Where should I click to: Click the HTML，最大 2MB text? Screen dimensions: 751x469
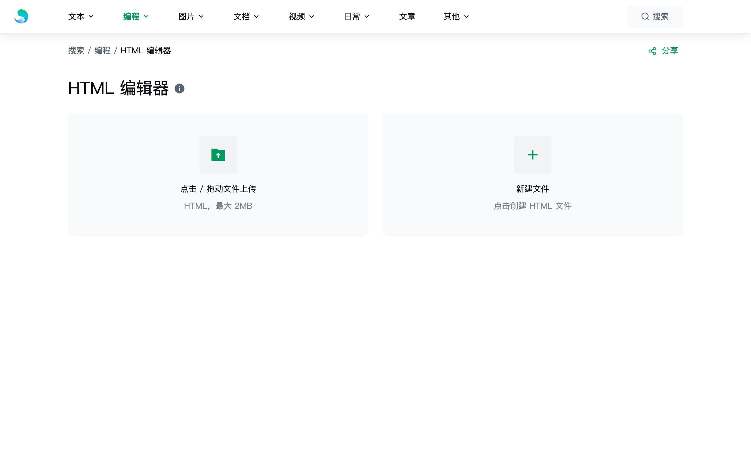click(x=218, y=206)
